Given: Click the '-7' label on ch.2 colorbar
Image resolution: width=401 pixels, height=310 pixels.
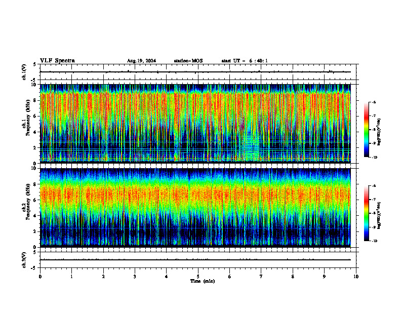Looking at the screenshot, I should [x=374, y=200].
